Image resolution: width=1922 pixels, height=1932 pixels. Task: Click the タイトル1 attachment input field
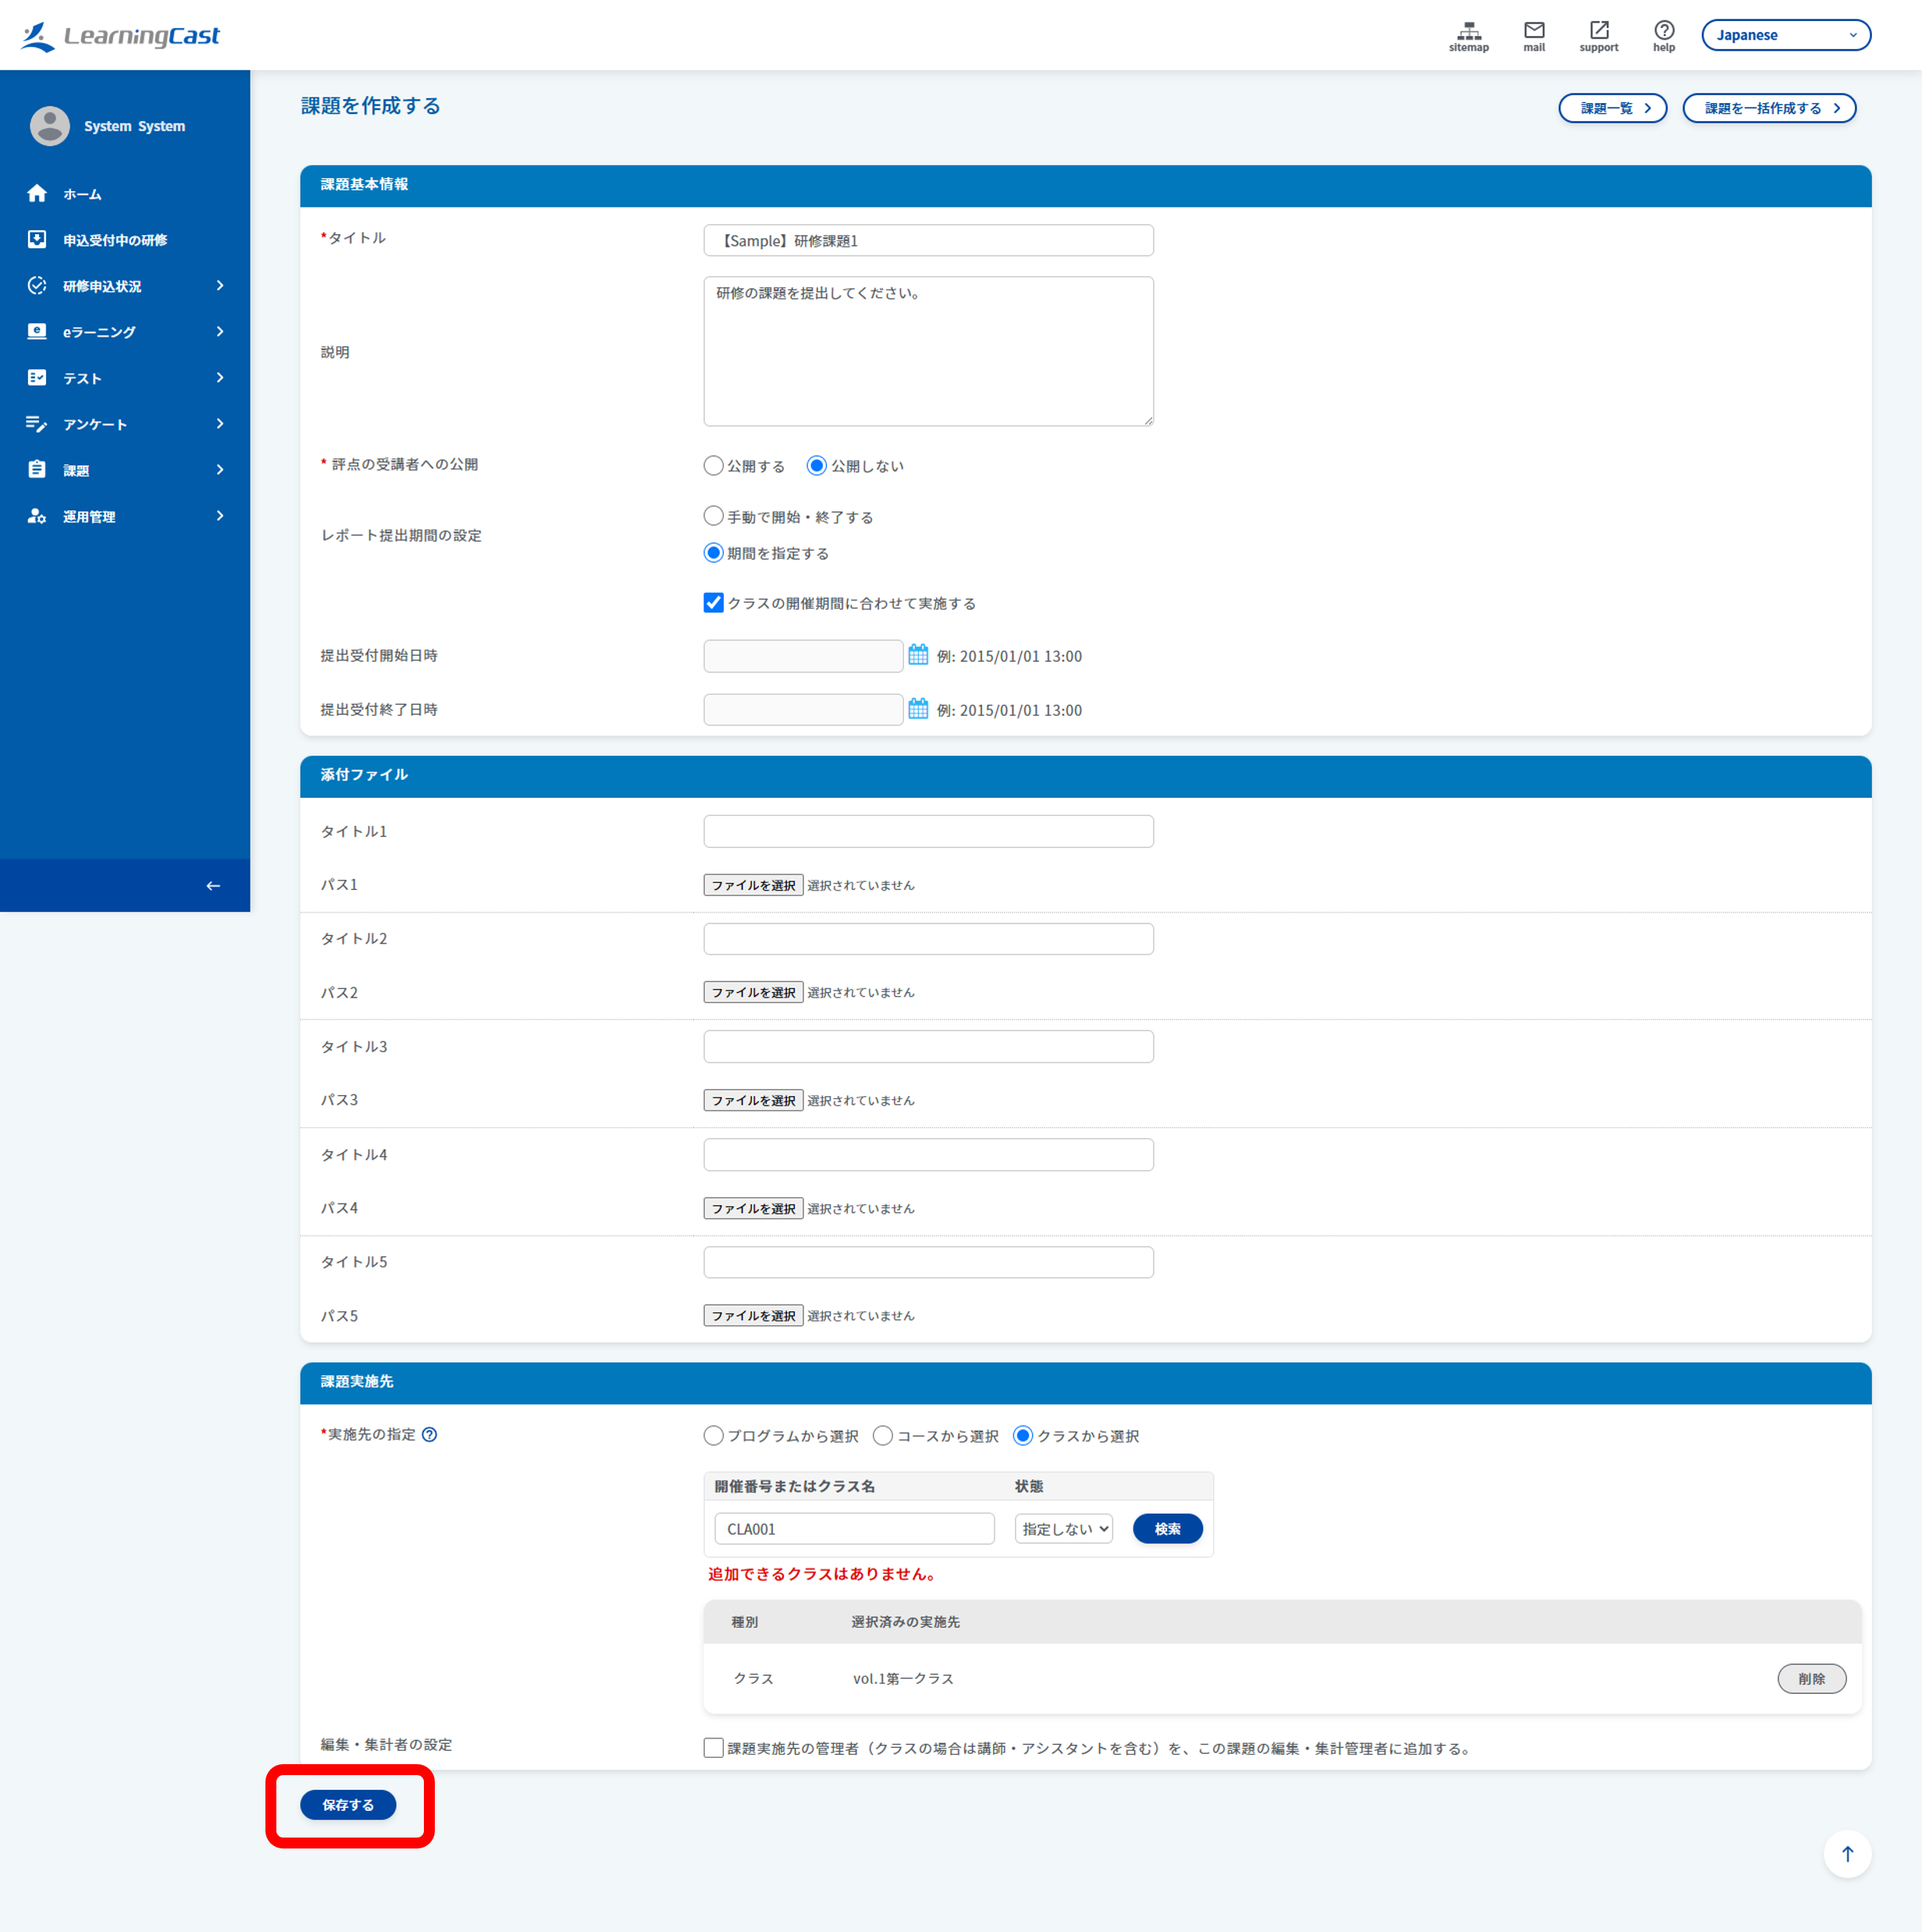928,831
